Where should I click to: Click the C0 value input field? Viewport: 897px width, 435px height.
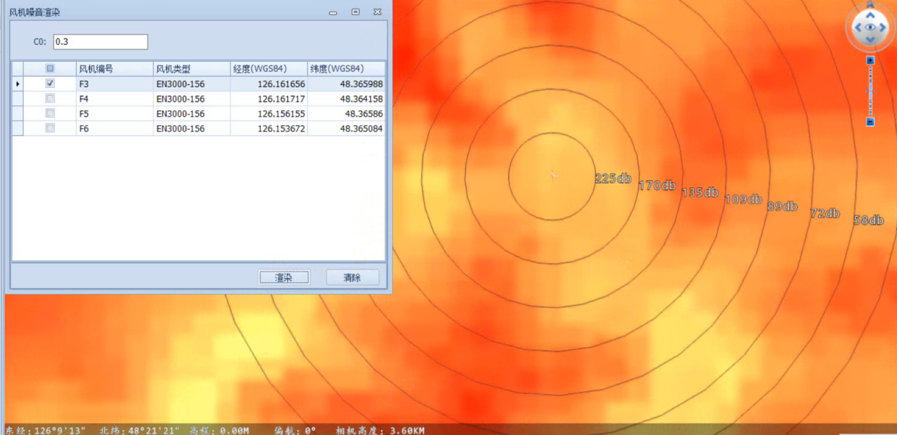coord(100,42)
